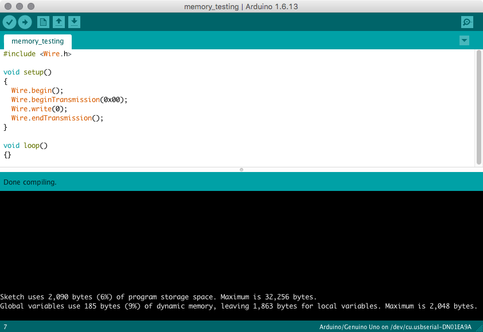Click the Verify checkmark button
This screenshot has width=483, height=332.
click(10, 22)
